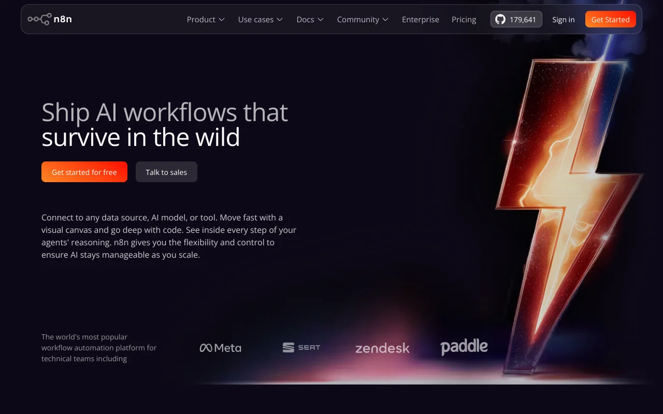This screenshot has height=414, width=663.
Task: Expand the Product dropdown chevron
Action: [x=222, y=20]
